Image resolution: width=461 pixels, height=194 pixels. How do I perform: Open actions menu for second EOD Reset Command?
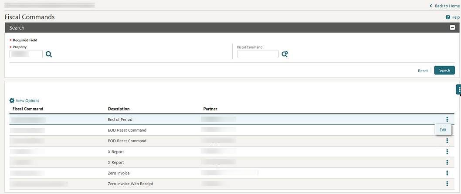[447, 141]
